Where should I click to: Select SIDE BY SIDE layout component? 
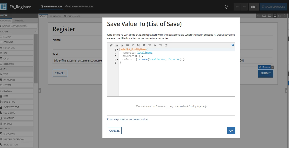(16, 48)
